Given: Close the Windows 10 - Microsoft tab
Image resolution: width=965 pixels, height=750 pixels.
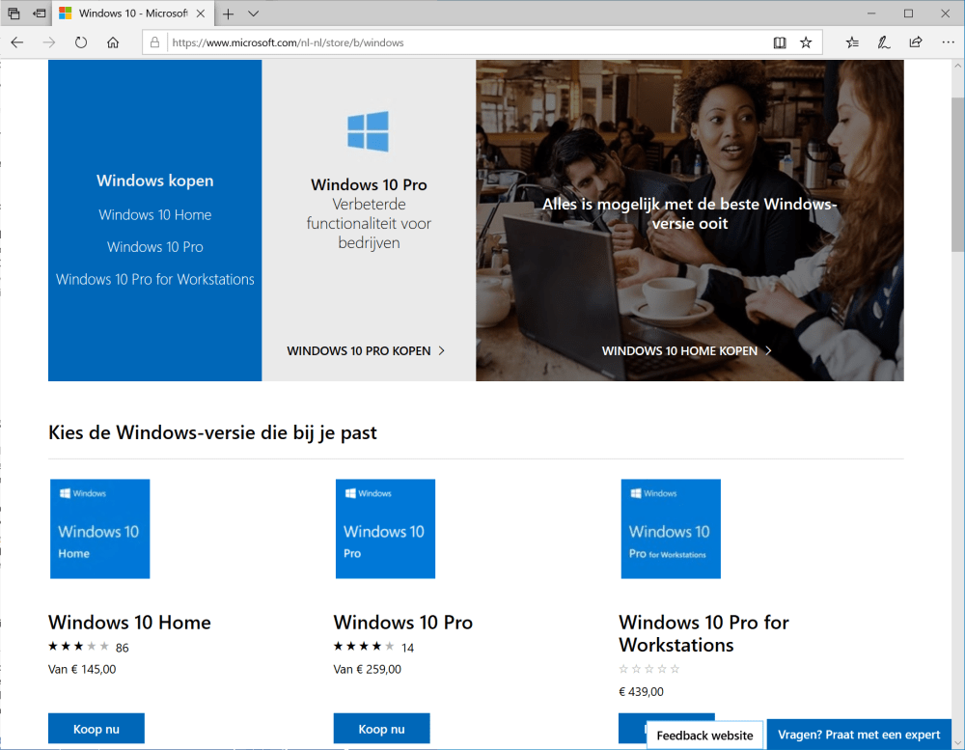Looking at the screenshot, I should coord(201,14).
